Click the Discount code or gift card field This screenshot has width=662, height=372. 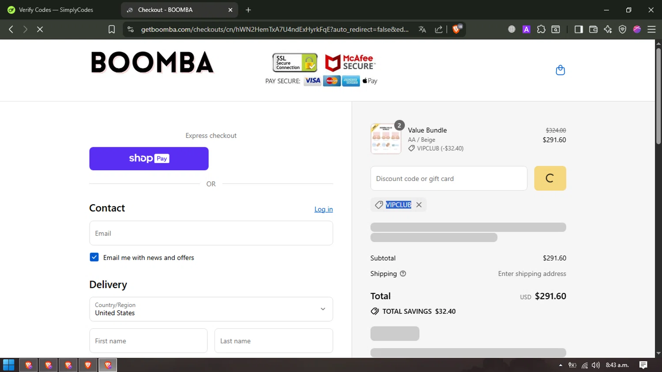(x=449, y=178)
